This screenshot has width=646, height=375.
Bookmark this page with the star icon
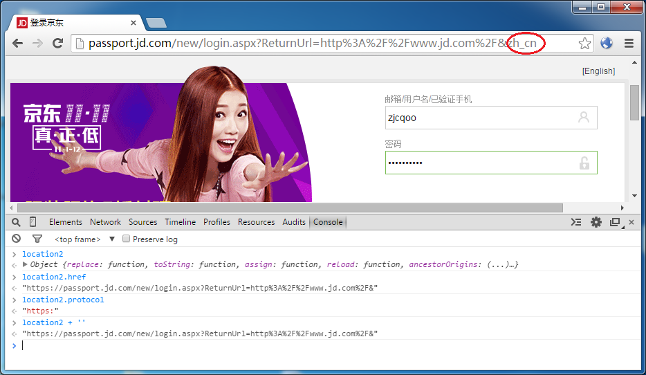click(x=584, y=44)
